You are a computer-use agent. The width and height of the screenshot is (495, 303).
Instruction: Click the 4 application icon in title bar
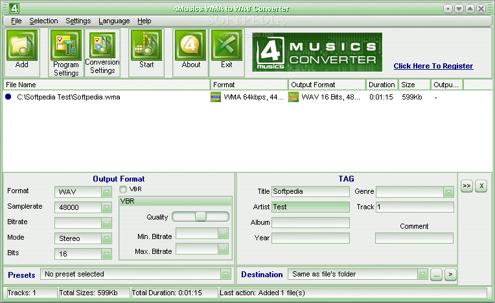click(x=14, y=8)
